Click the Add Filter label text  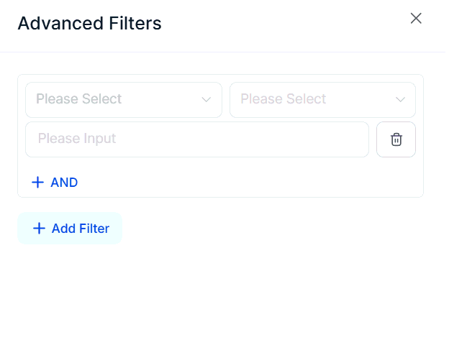pyautogui.click(x=81, y=229)
